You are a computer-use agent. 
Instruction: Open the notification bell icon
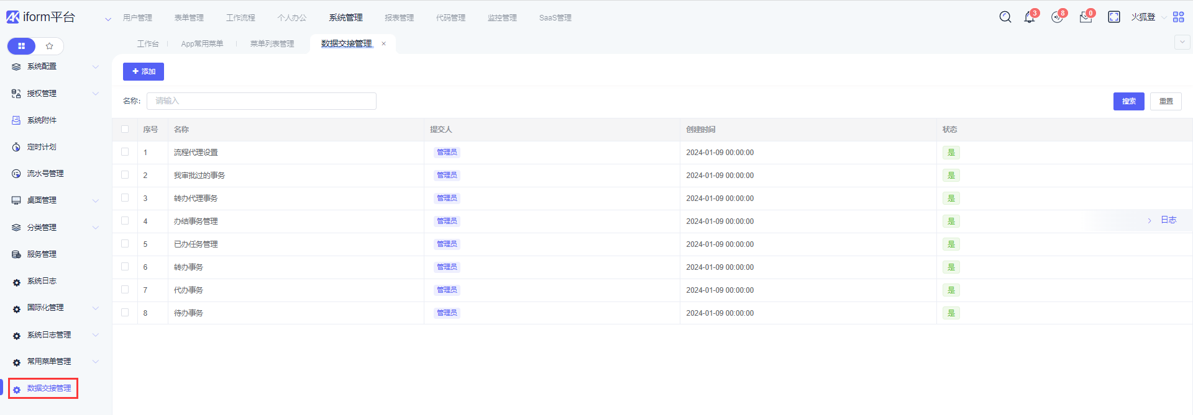pyautogui.click(x=1030, y=17)
